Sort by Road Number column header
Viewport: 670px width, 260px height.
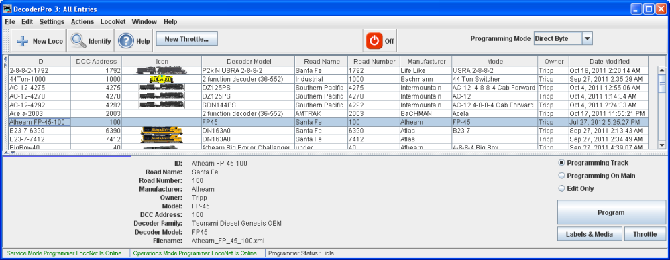click(374, 62)
